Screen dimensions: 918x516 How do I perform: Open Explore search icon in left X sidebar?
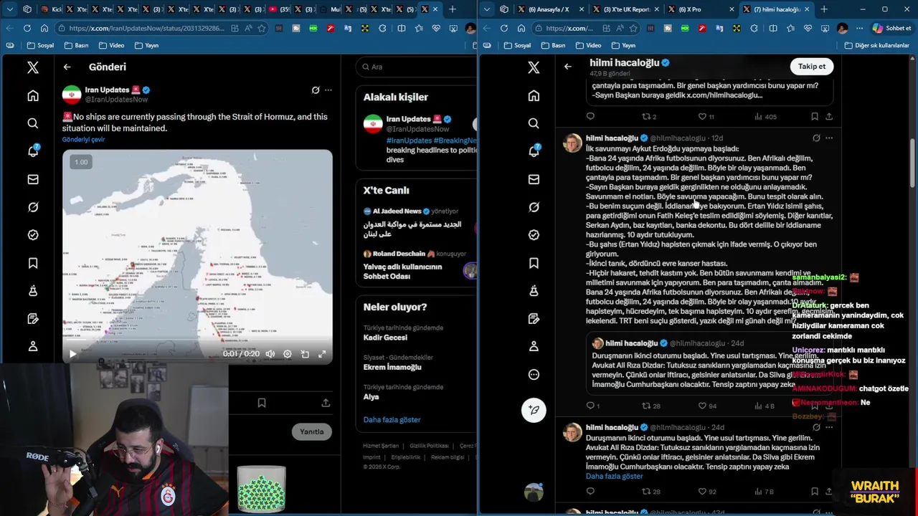click(x=32, y=123)
